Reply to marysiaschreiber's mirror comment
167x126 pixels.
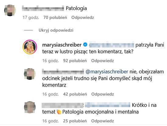point(103,61)
